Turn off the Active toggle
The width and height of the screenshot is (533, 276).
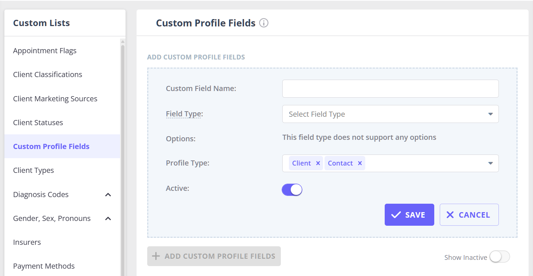point(292,190)
